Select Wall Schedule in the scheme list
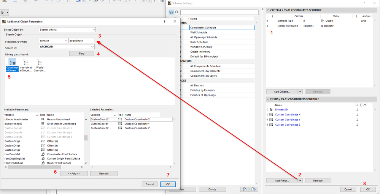Image resolution: width=380 pixels, height=194 pixels. click(199, 32)
